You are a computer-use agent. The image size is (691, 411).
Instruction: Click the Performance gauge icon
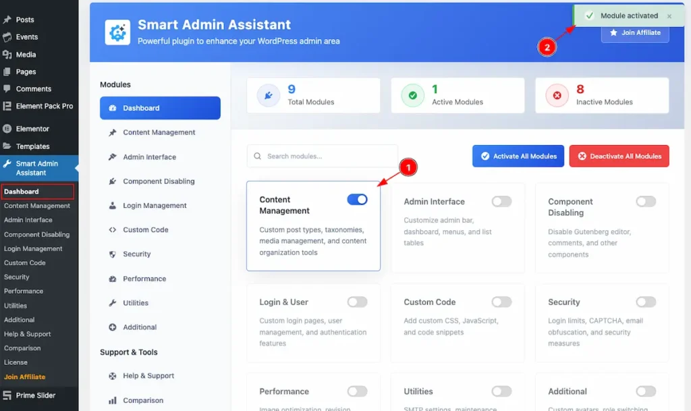[x=113, y=279]
